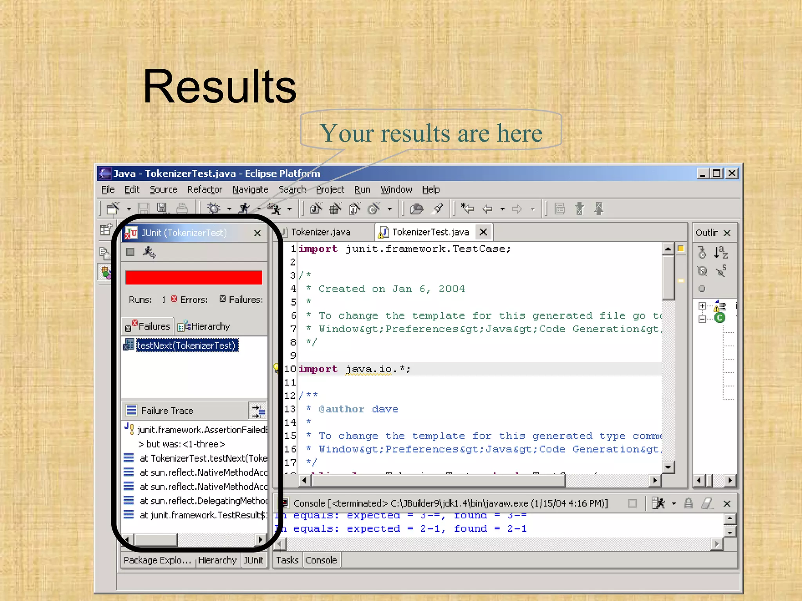The height and width of the screenshot is (601, 802).
Task: Open the Back history dropdown arrow
Action: (502, 209)
